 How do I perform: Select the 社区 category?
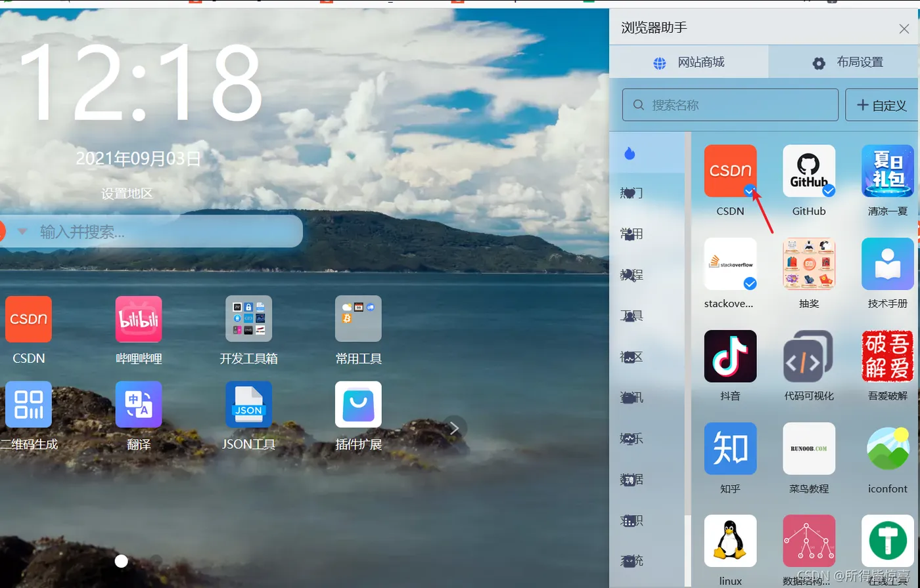(632, 357)
